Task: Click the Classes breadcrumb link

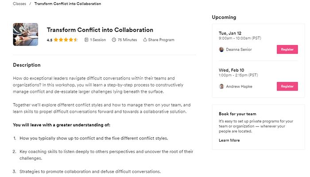Action: click(19, 4)
